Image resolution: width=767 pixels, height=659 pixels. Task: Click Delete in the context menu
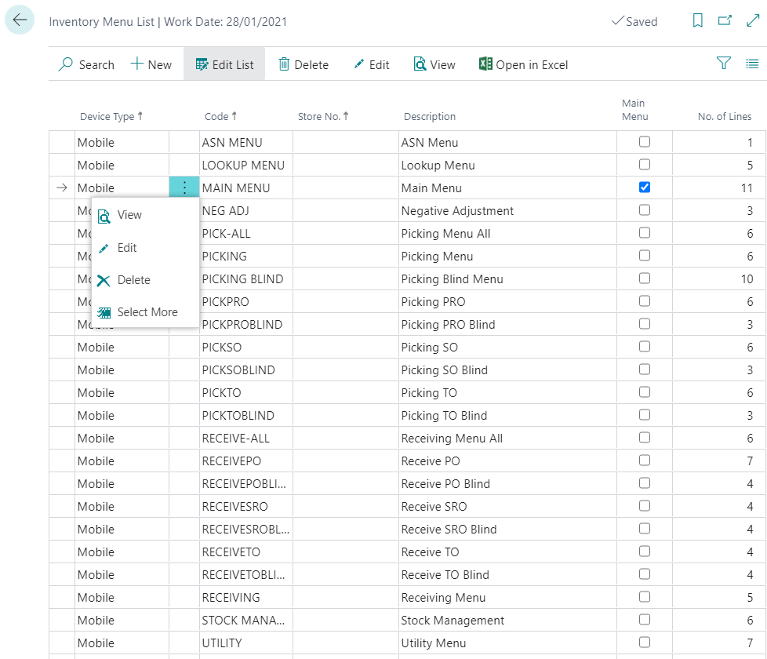(x=133, y=280)
